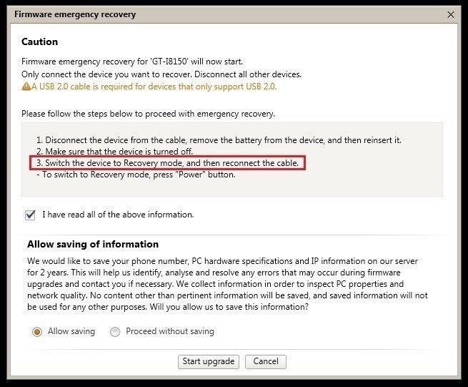Image resolution: width=468 pixels, height=387 pixels.
Task: Click step 2 'device is turned off' line
Action: tap(114, 152)
